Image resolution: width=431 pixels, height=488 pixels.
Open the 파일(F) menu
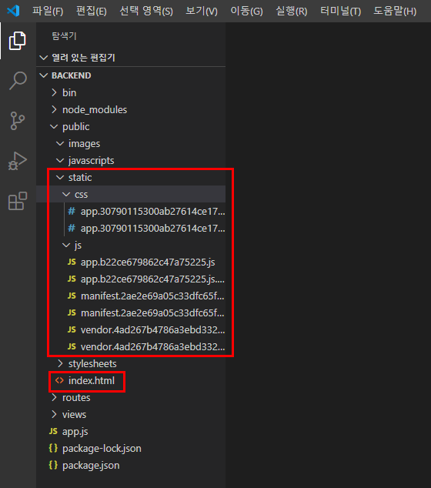point(48,12)
